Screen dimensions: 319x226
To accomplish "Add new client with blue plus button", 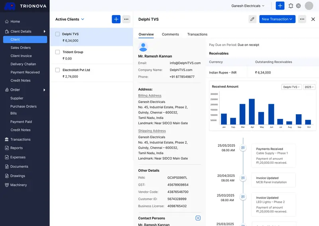I will click(116, 19).
